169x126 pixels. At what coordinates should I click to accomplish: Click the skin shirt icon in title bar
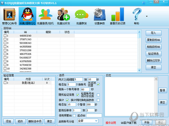pos(144,3)
